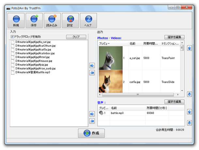Click the Photos list horizontal scrollbar thumb
This screenshot has width=199, height=150.
[138, 94]
